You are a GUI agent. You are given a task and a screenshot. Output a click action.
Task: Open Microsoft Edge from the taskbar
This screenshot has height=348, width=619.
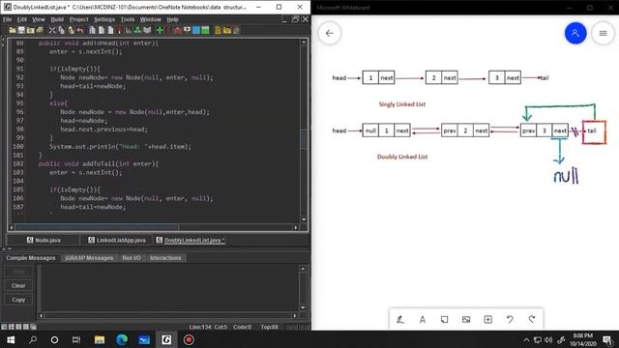(122, 339)
